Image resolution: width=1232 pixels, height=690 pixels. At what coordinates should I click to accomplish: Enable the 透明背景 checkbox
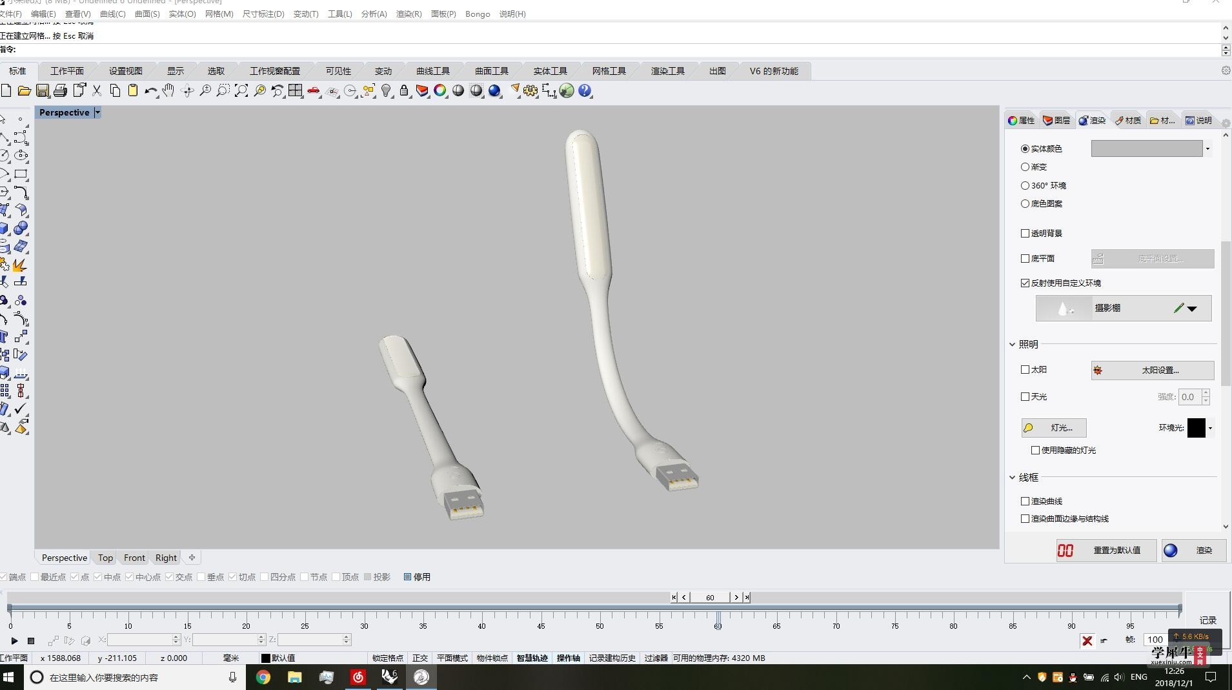(x=1025, y=233)
